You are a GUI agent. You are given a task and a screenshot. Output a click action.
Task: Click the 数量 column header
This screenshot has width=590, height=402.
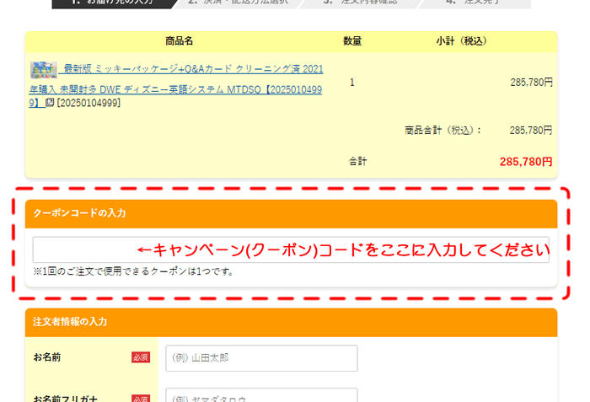[x=352, y=41]
